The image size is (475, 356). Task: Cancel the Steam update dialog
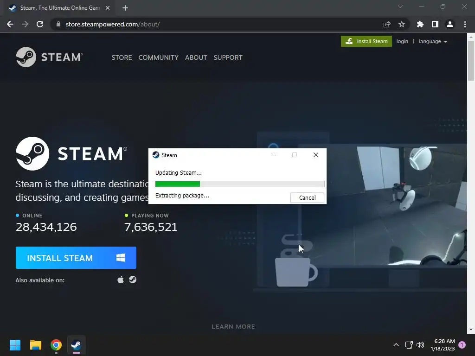[x=307, y=197]
